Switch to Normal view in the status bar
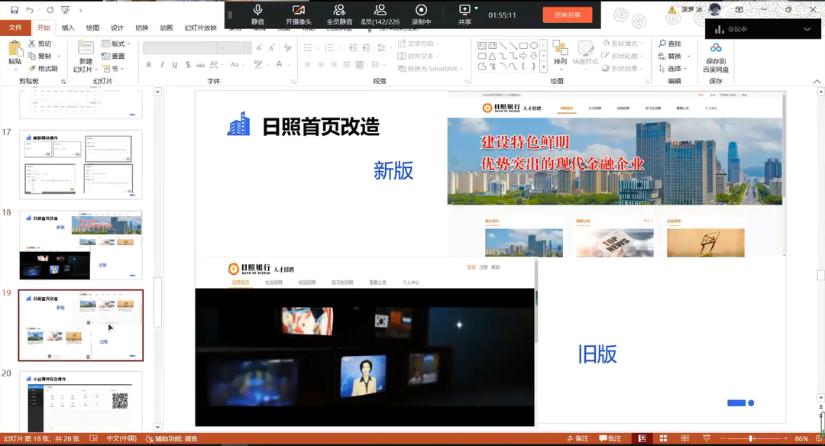 point(642,438)
